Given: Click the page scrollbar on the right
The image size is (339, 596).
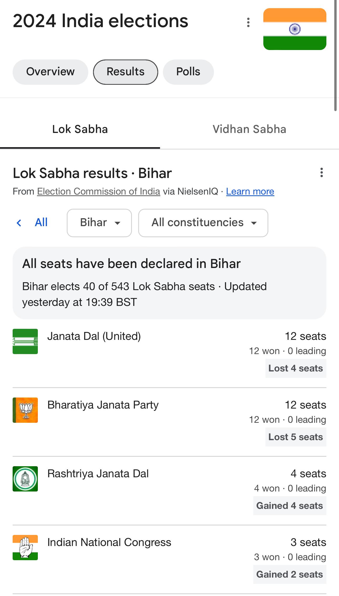Looking at the screenshot, I should 336,55.
